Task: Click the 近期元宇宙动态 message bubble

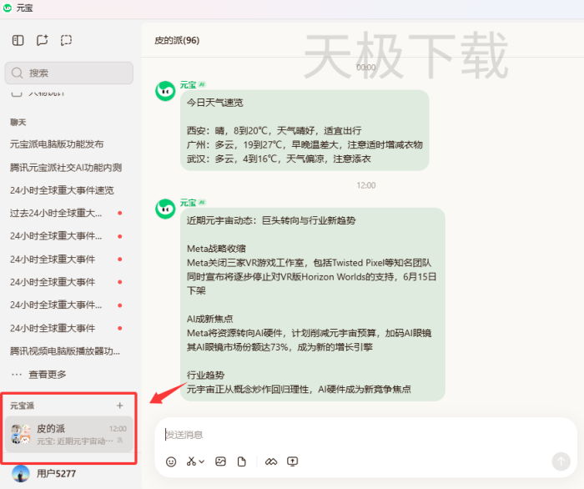Action: (313, 305)
